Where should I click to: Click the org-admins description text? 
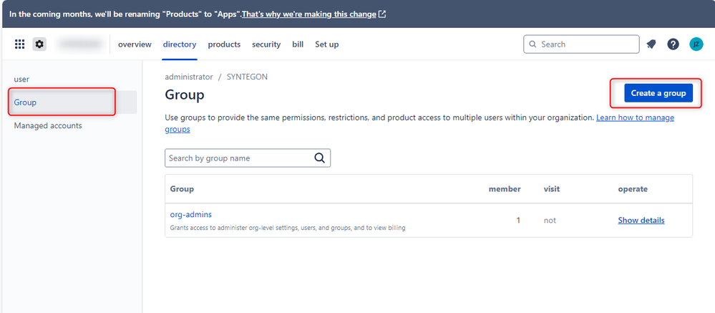pos(288,227)
